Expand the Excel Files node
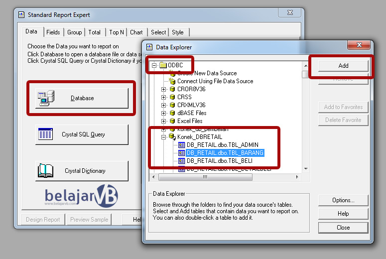 pyautogui.click(x=163, y=121)
